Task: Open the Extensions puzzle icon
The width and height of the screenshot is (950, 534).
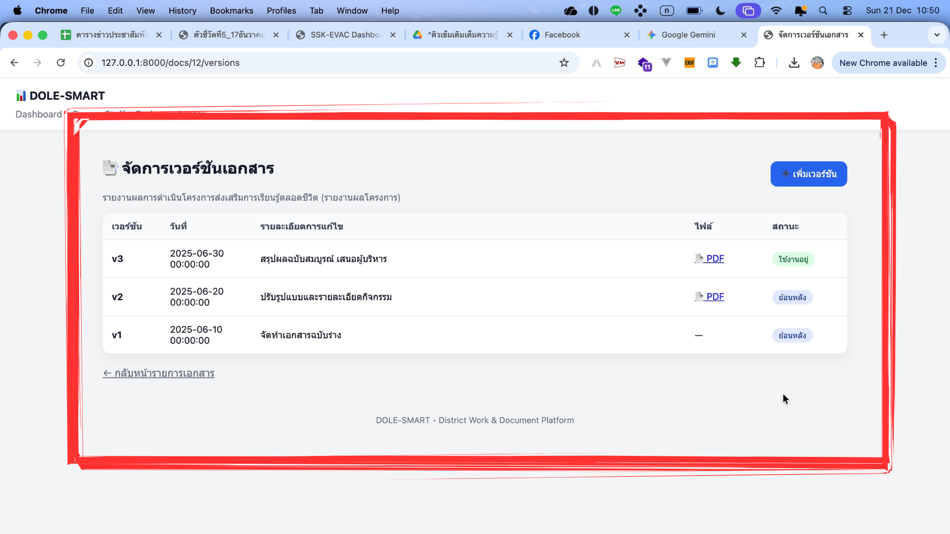Action: point(760,63)
